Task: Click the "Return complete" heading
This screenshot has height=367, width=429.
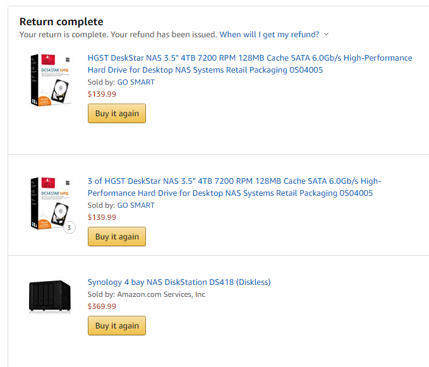Action: (x=61, y=22)
